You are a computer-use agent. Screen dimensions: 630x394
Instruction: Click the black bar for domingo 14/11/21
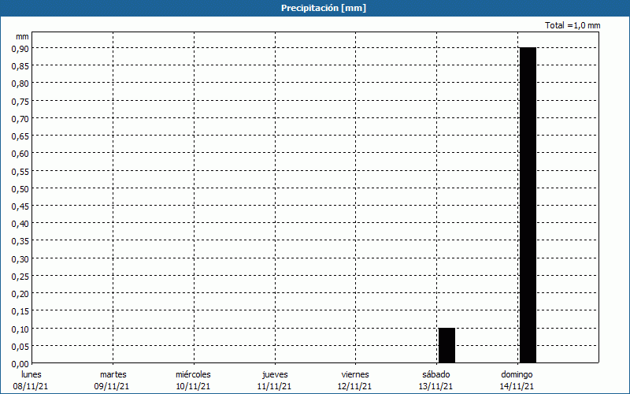(528, 205)
